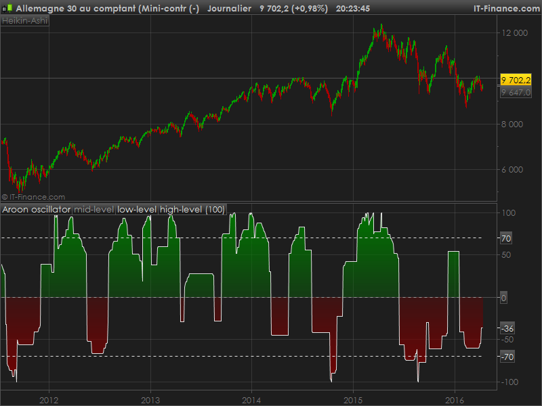542x406 pixels.
Task: Click the IT-Finance.com copyright watermark
Action: tap(34, 197)
